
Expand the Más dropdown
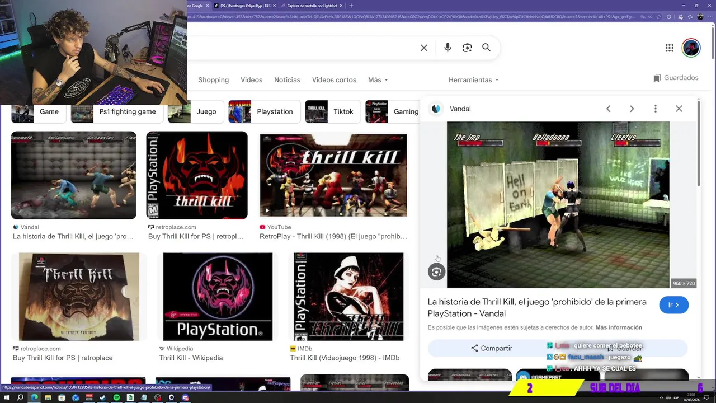(378, 80)
